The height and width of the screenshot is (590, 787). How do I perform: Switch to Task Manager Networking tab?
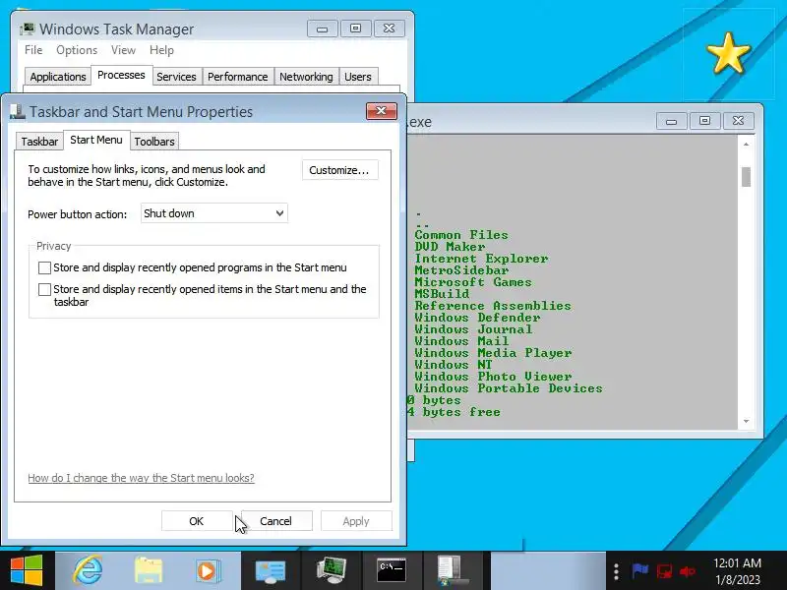pyautogui.click(x=306, y=77)
